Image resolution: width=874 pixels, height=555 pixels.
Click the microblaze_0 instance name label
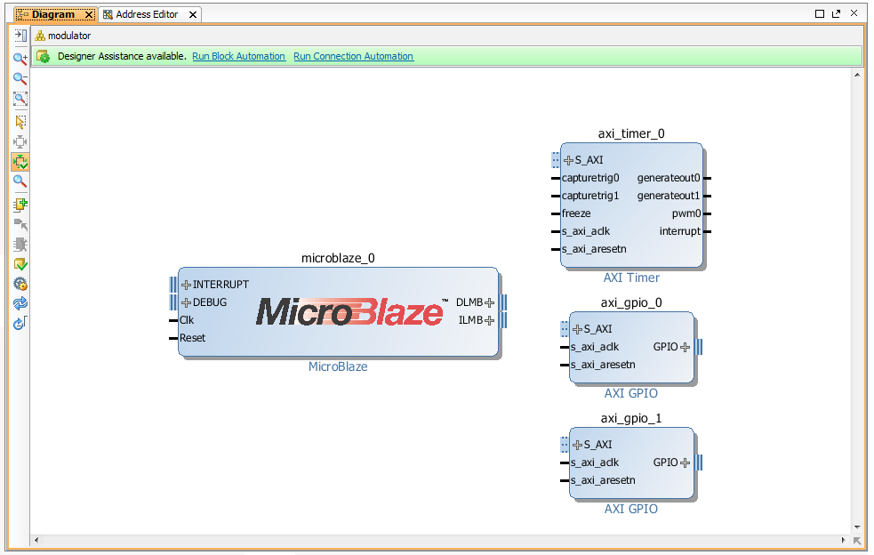click(338, 258)
